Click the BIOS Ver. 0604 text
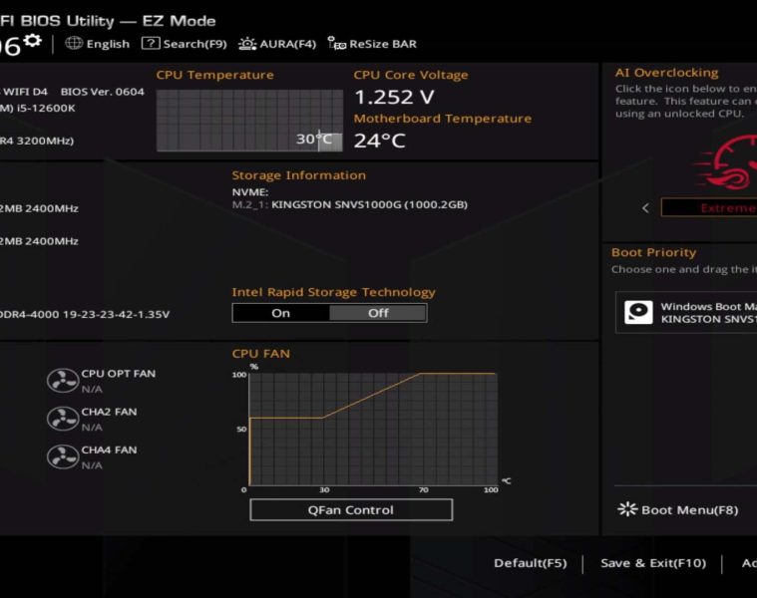The image size is (757, 598). tap(103, 92)
